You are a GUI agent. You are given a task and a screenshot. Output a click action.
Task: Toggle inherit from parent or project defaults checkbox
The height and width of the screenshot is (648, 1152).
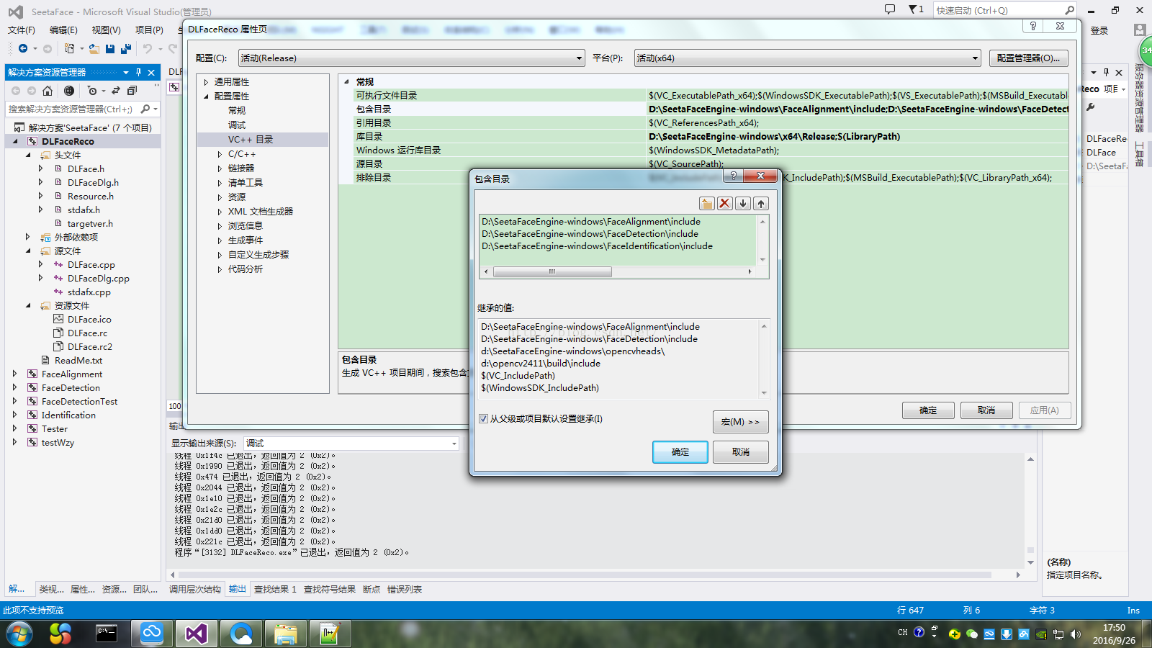click(x=484, y=418)
